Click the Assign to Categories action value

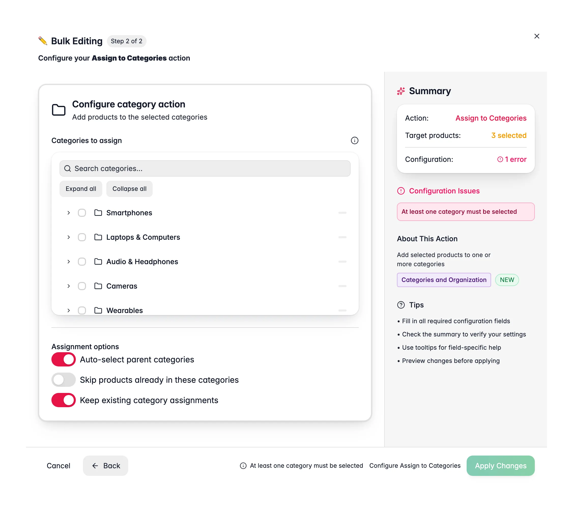(491, 118)
